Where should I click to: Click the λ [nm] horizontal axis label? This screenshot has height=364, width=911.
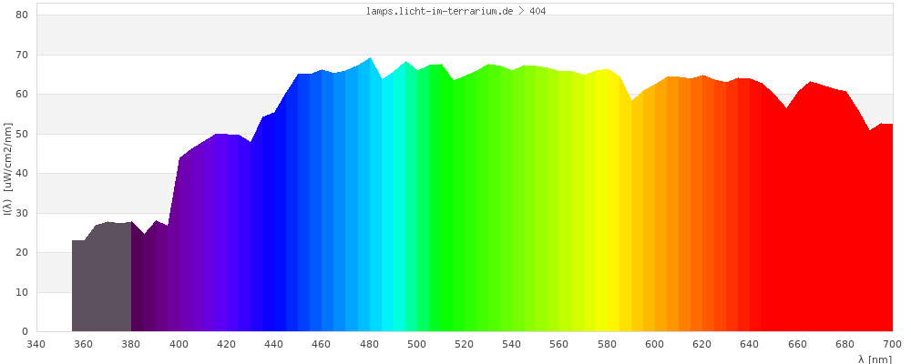(x=875, y=359)
